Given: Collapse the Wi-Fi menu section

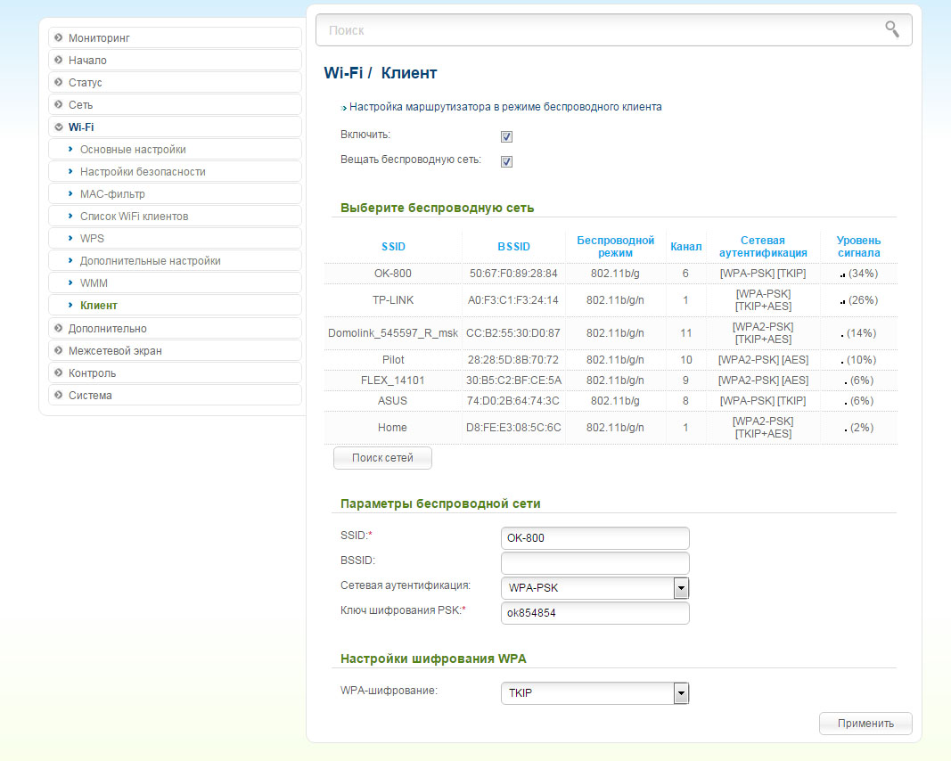Looking at the screenshot, I should coord(81,127).
